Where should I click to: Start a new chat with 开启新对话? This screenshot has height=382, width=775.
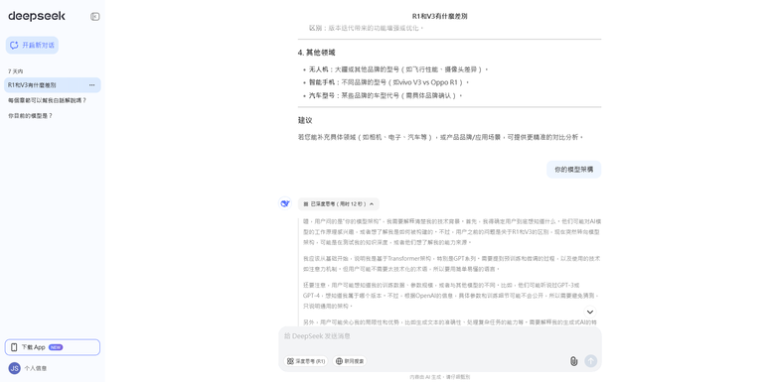click(x=32, y=45)
